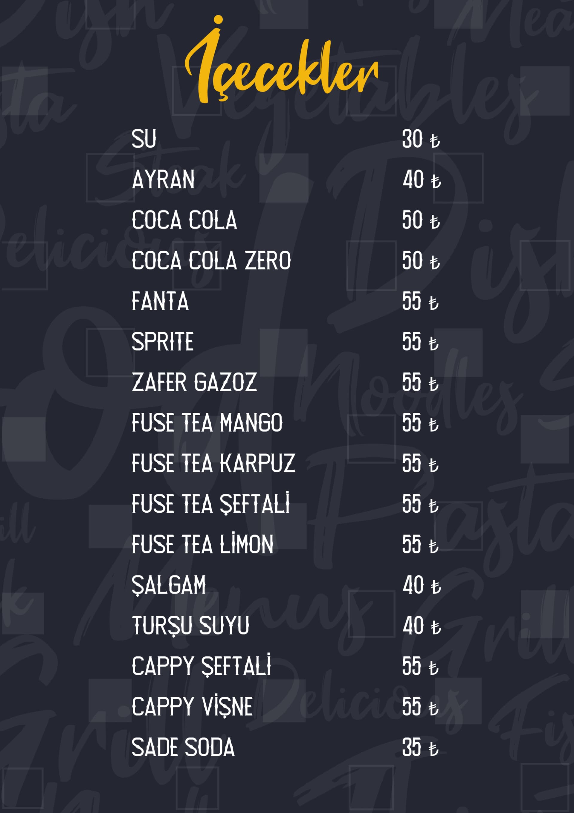Select the SU drink item
This screenshot has height=813, width=574.
click(144, 139)
